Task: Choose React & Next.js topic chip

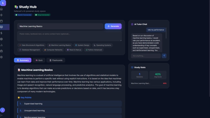Action: click(x=74, y=50)
